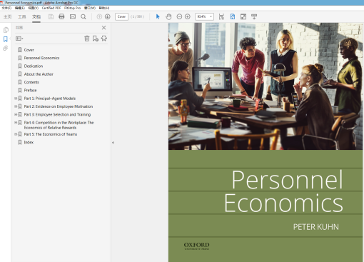Open the Certified PDF menu
The width and height of the screenshot is (364, 262).
click(x=51, y=8)
